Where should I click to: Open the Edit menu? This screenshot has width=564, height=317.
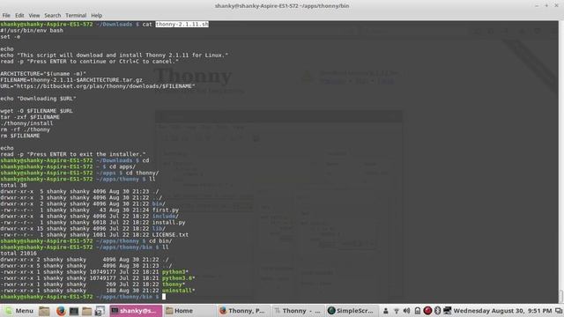click(19, 16)
